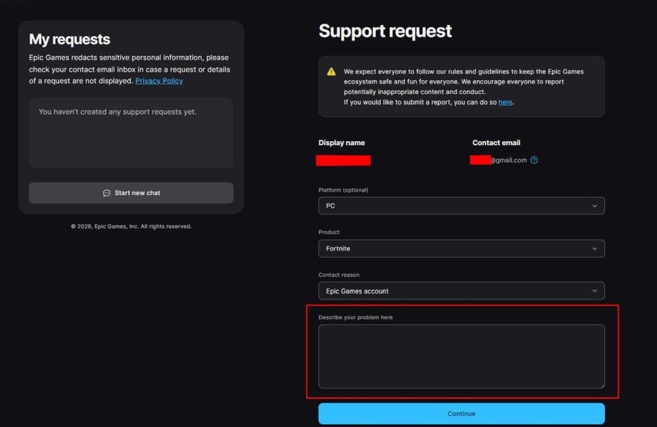Viewport: 657px width, 427px height.
Task: Click the 'My requests' panel heading
Action: (68, 39)
